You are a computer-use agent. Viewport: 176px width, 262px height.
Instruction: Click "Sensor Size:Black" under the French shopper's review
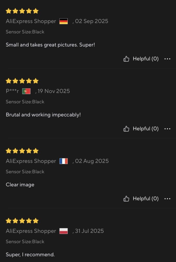point(25,172)
